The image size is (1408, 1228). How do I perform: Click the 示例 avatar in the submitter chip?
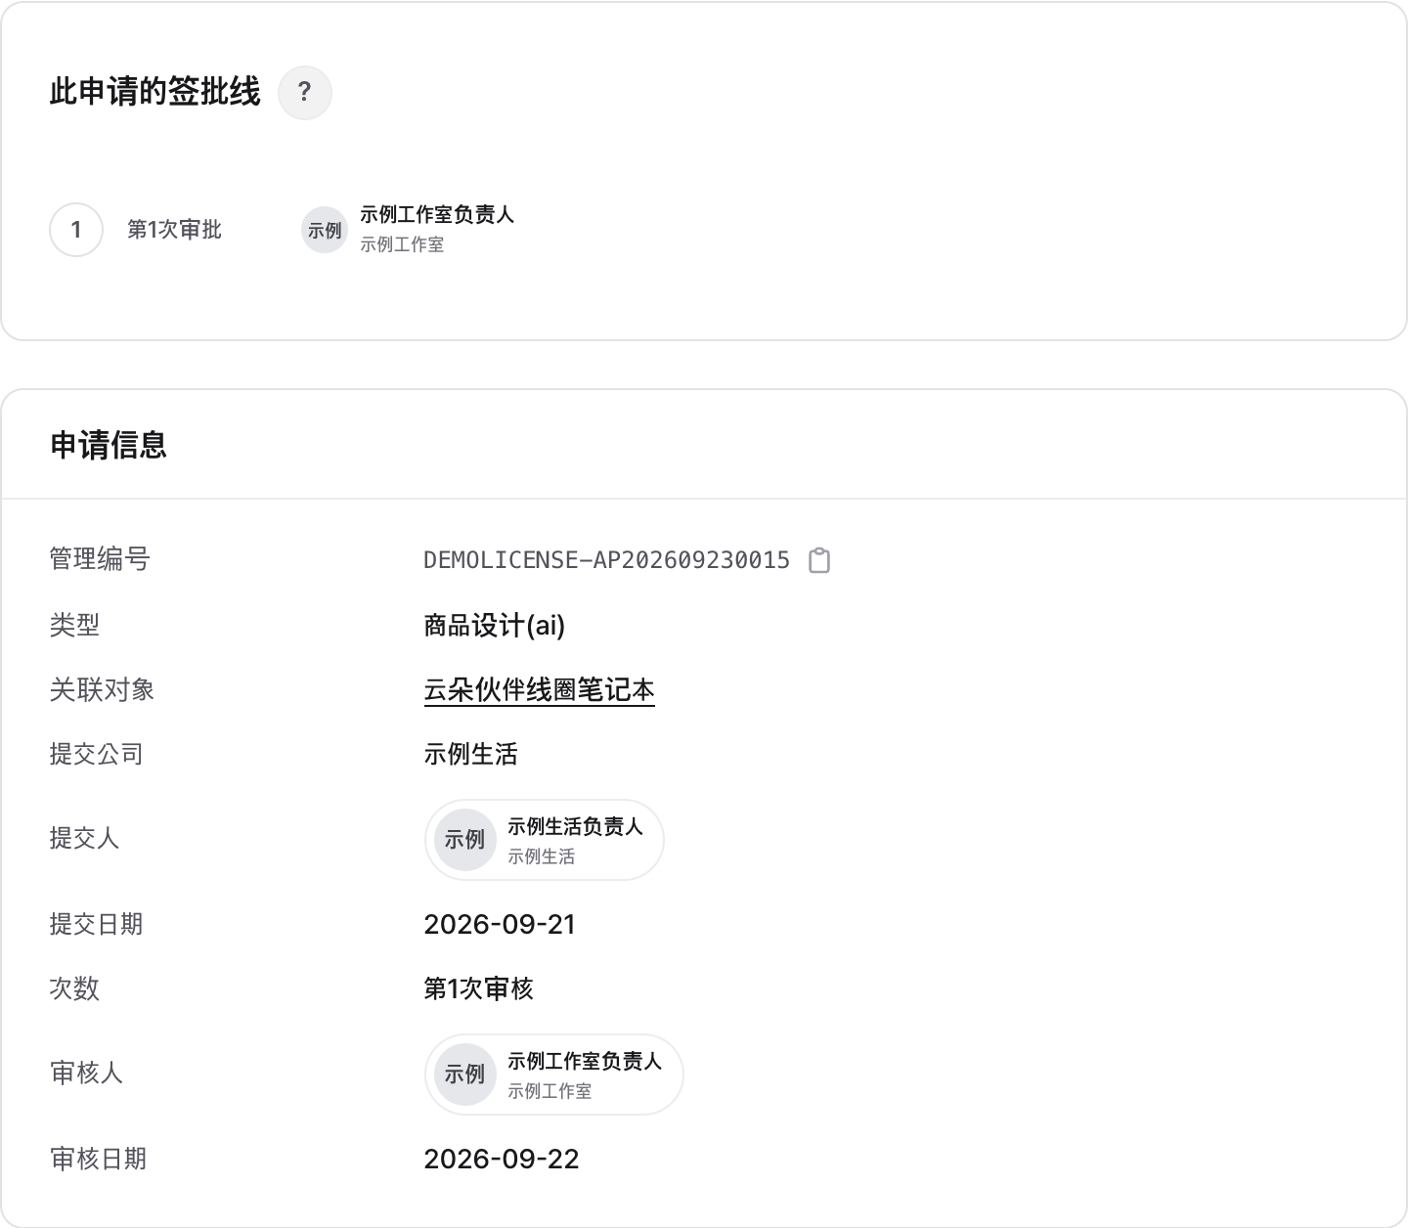[x=465, y=840]
